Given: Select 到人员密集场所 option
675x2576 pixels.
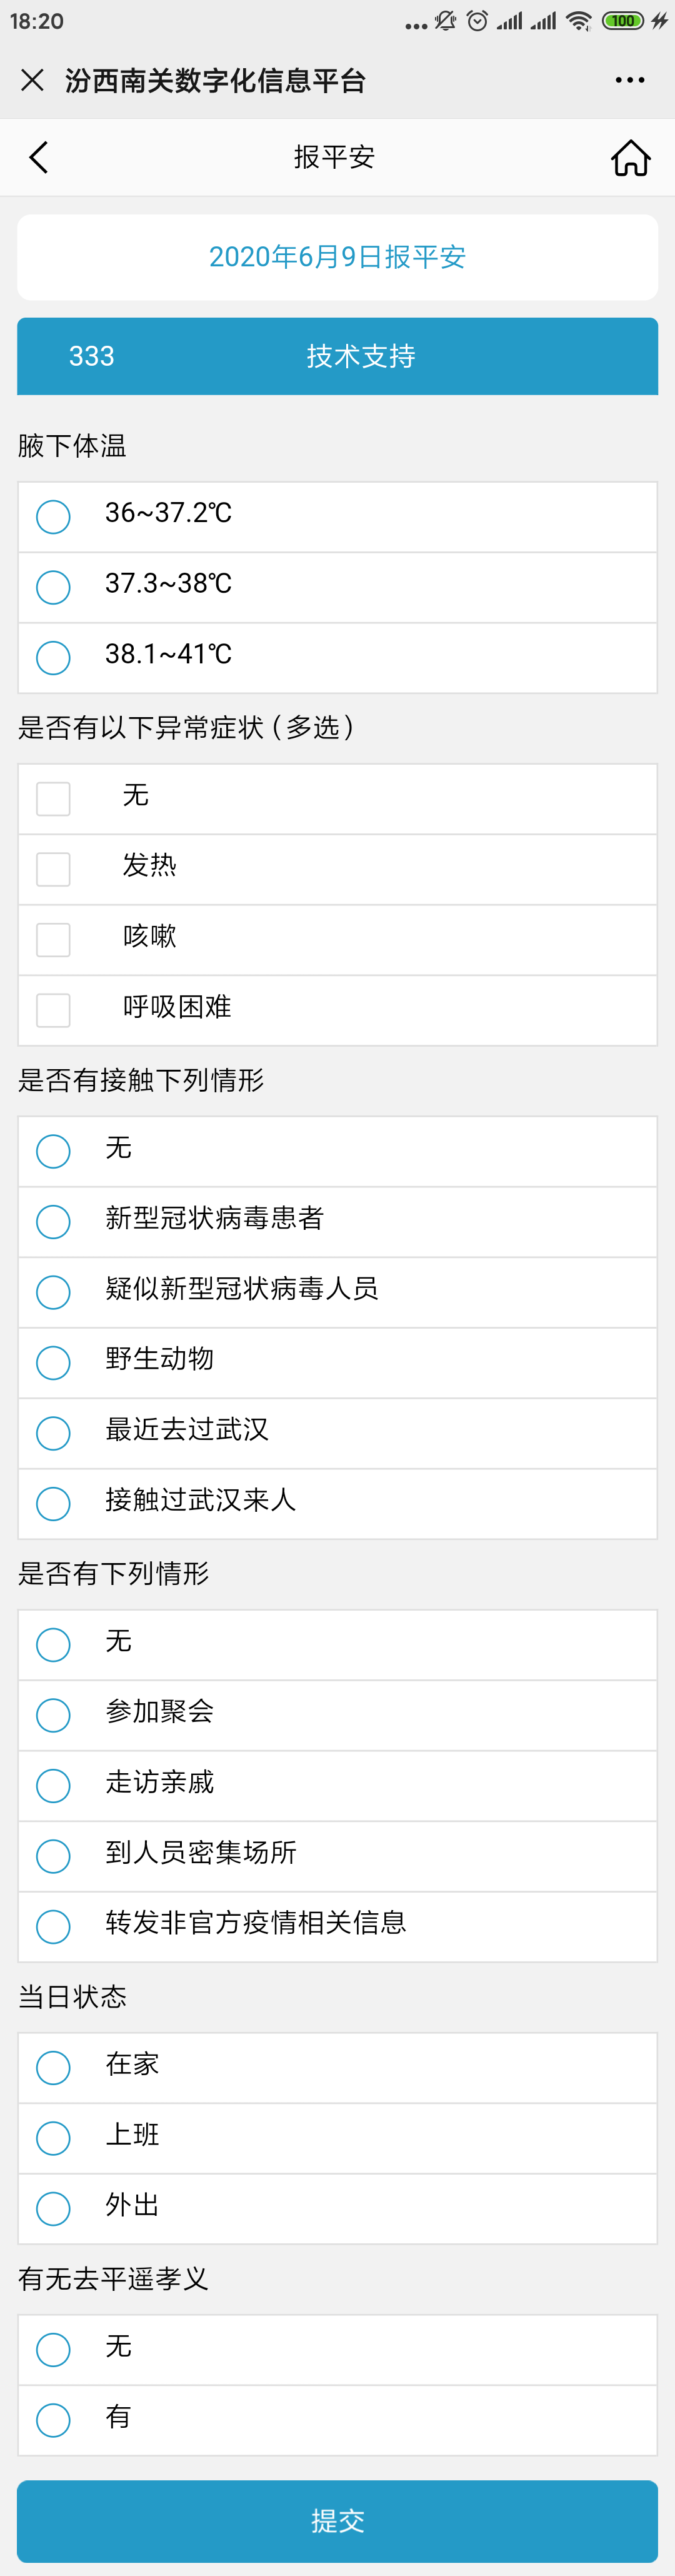Looking at the screenshot, I should [x=53, y=1855].
